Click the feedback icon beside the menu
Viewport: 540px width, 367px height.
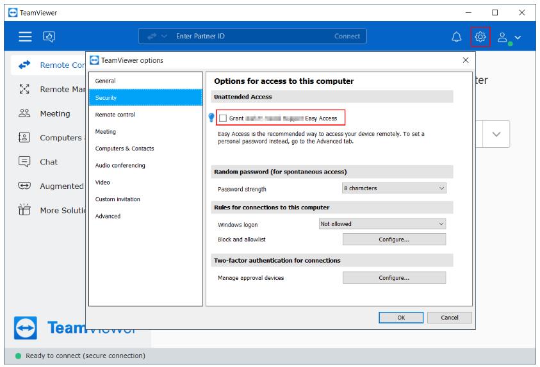(49, 37)
